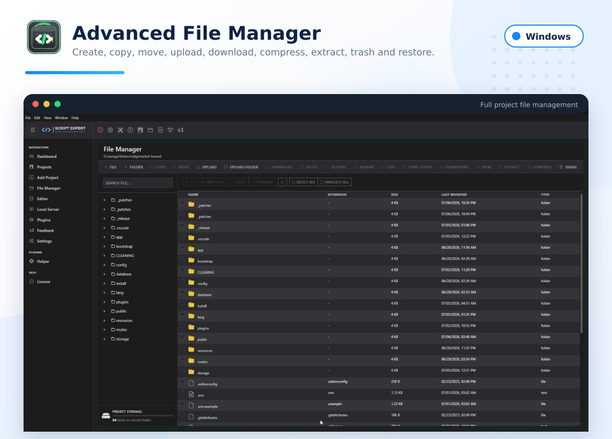Image resolution: width=612 pixels, height=439 pixels.
Task: Tick the checkbox for the lang folder row
Action: click(182, 314)
